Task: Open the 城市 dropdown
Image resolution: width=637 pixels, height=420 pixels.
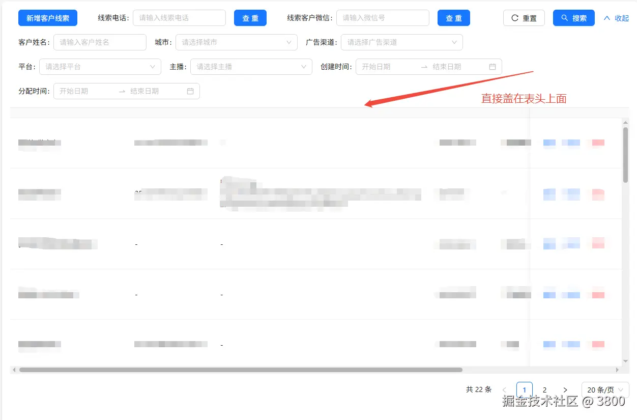Action: coord(237,42)
